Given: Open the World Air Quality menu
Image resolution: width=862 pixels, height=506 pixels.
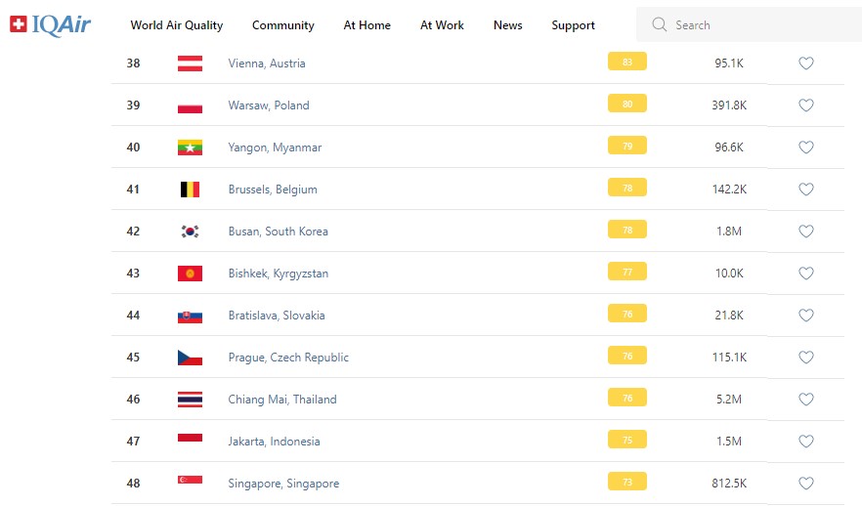Looking at the screenshot, I should tap(176, 25).
